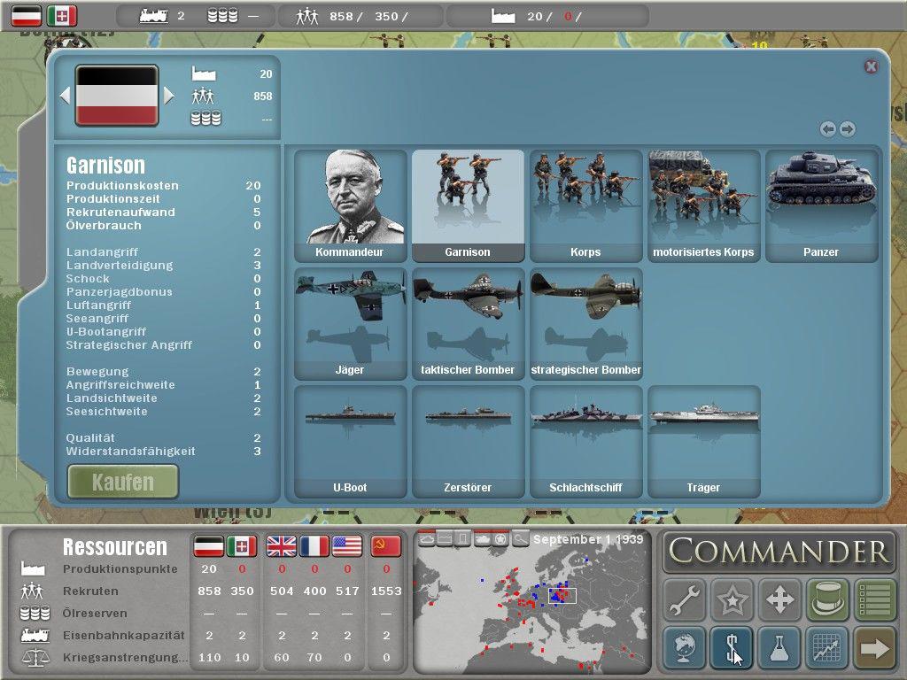Viewport: 907px width, 680px height.
Task: Click the large German flag in purchase window
Action: point(117,96)
